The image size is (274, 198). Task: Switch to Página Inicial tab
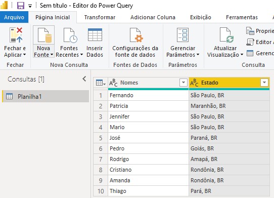point(53,17)
